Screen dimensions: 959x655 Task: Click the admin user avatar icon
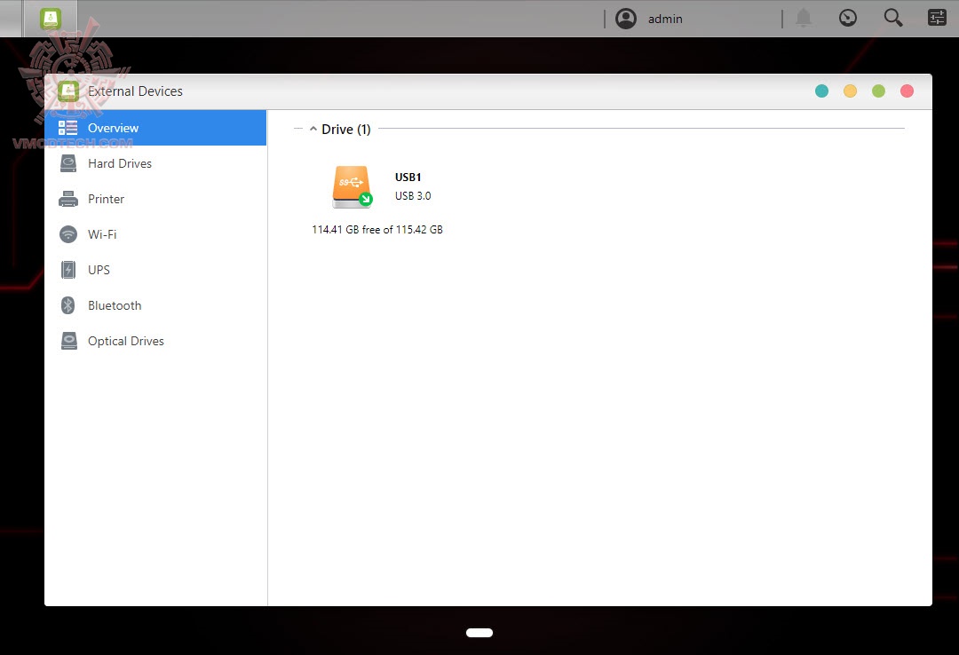pos(626,19)
